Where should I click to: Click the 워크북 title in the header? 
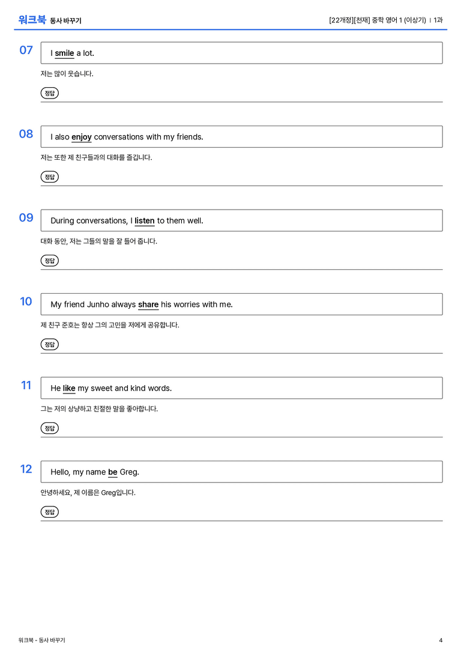[x=32, y=20]
